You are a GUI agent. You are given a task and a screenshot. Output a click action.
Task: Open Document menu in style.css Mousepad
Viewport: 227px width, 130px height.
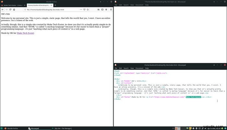tap(139, 5)
